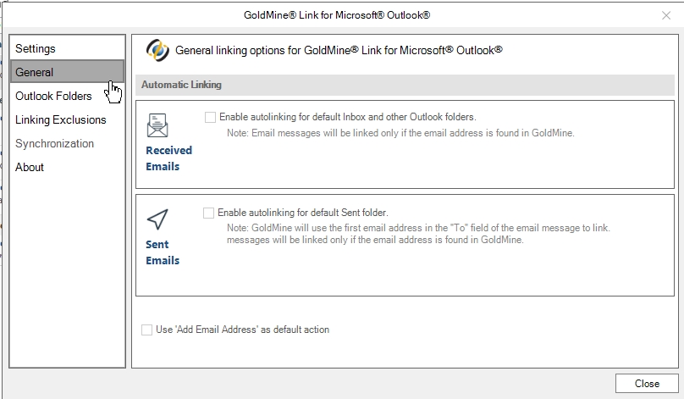Enable autolinking for default Sent folder

click(209, 213)
